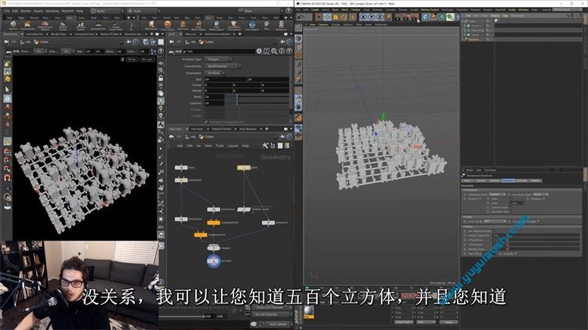Viewport: 588px width, 330px height.
Task: Toggle the X axis lock in Cinema 4D
Action: [363, 17]
